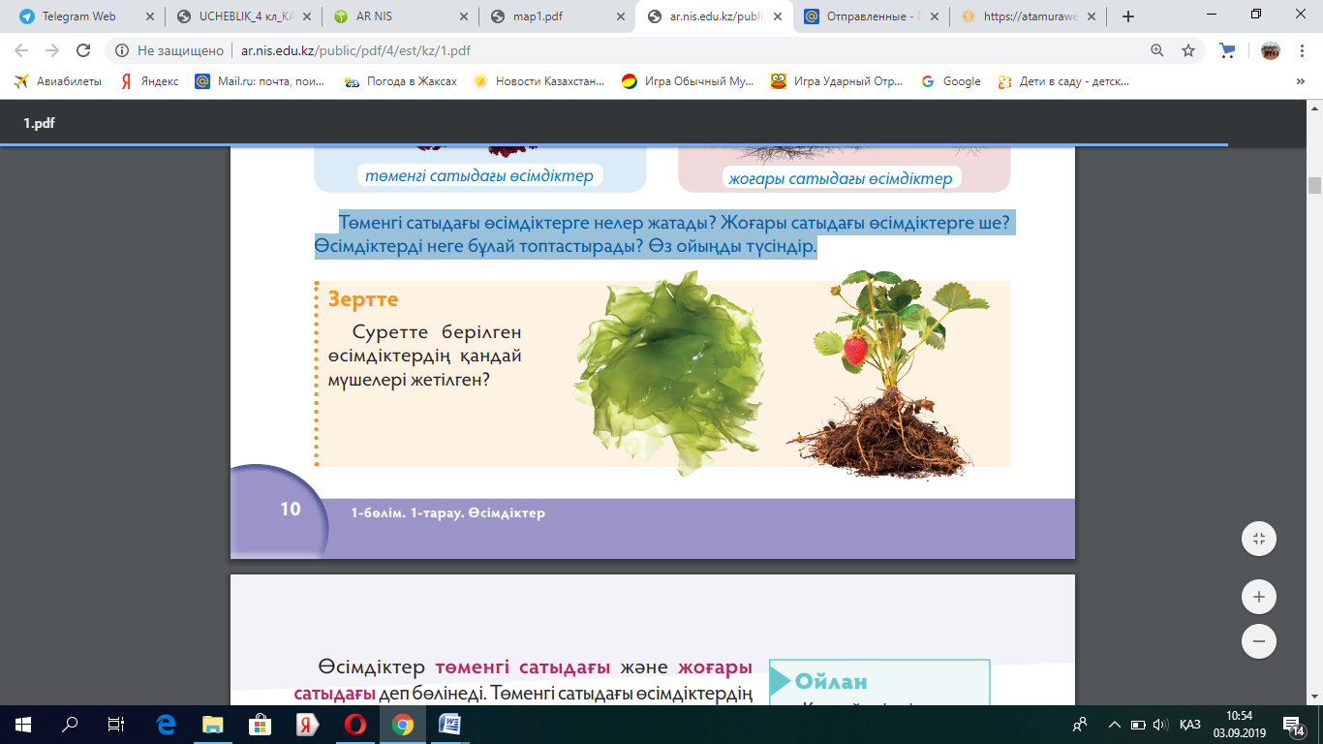Click page number 10 in the footer
This screenshot has height=744, width=1323.
tap(291, 509)
